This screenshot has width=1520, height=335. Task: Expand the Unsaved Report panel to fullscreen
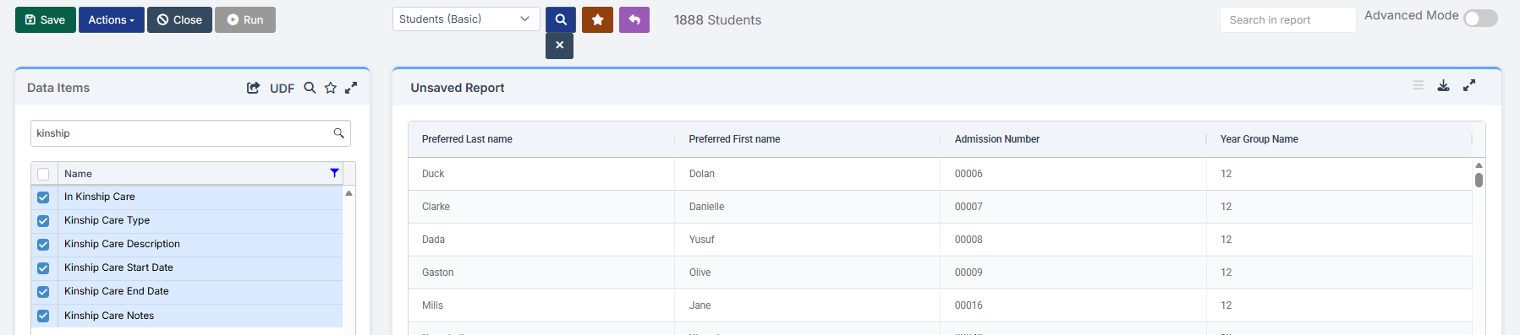click(1469, 85)
